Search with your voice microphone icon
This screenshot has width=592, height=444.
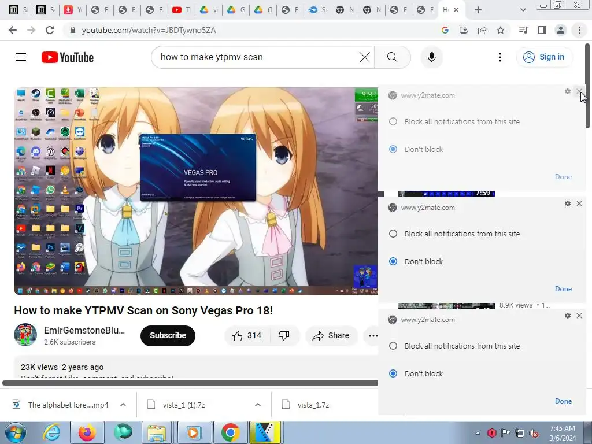[431, 57]
